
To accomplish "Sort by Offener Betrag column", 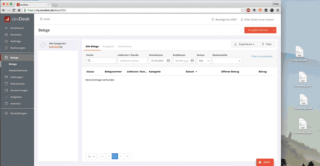I will [230, 72].
